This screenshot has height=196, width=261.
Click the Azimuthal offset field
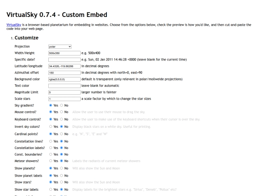[x=64, y=73]
